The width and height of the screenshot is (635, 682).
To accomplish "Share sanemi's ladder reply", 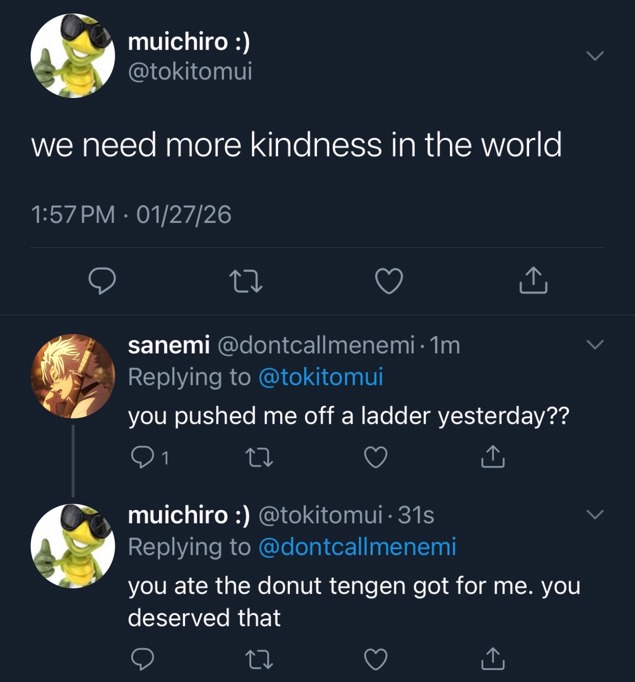I will (x=493, y=456).
